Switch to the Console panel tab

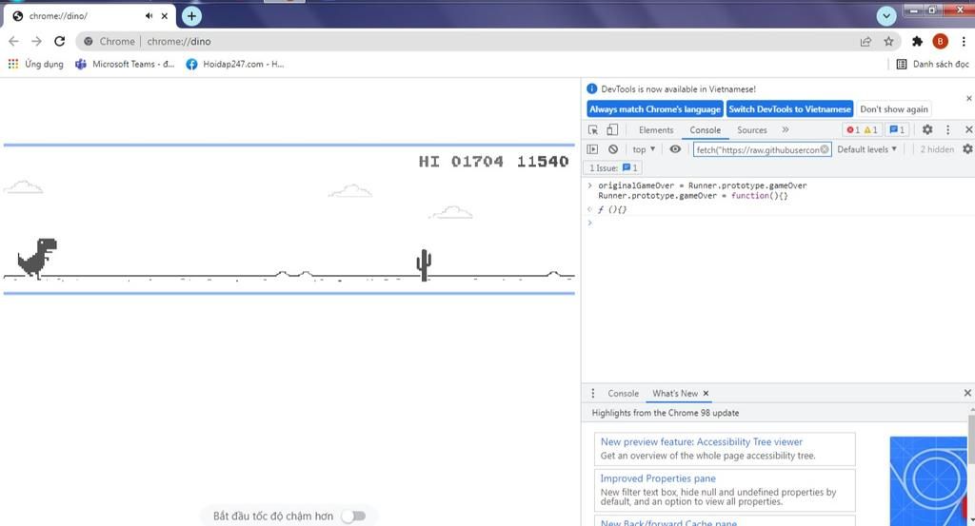click(706, 129)
